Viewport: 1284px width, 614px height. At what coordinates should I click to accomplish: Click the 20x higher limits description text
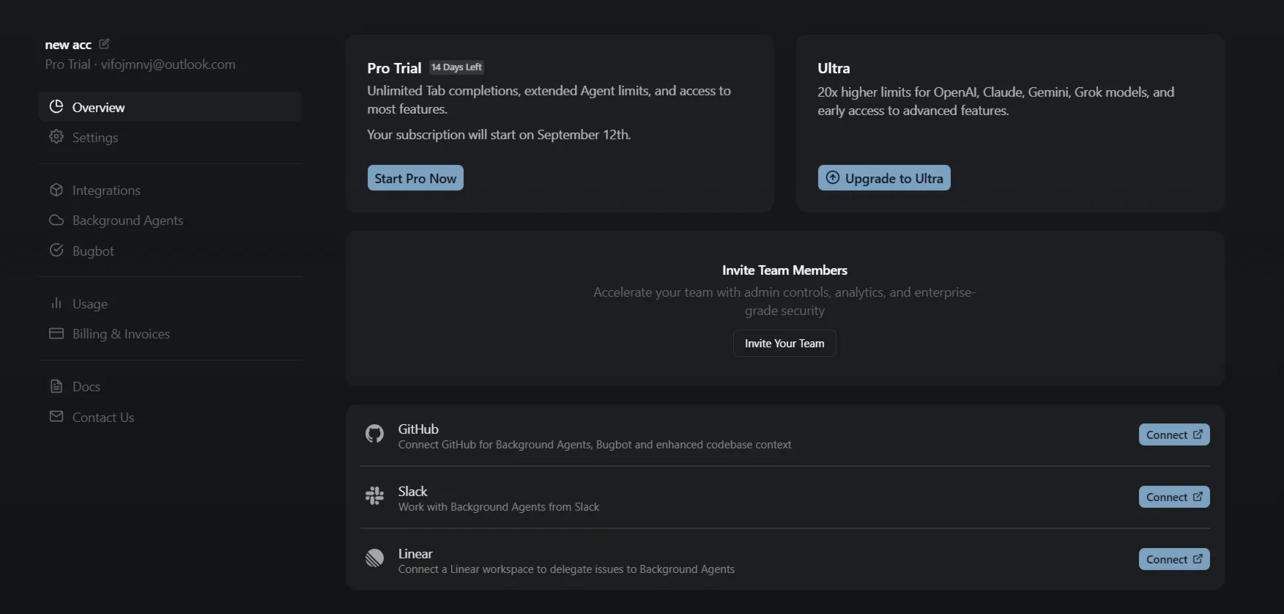pos(996,101)
